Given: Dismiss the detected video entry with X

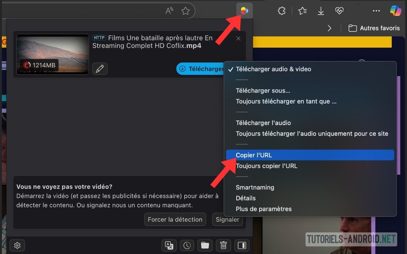Looking at the screenshot, I should (x=238, y=38).
